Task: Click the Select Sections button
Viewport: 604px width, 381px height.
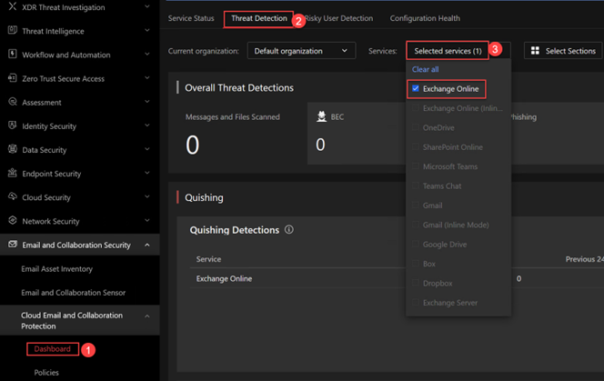Action: (563, 51)
